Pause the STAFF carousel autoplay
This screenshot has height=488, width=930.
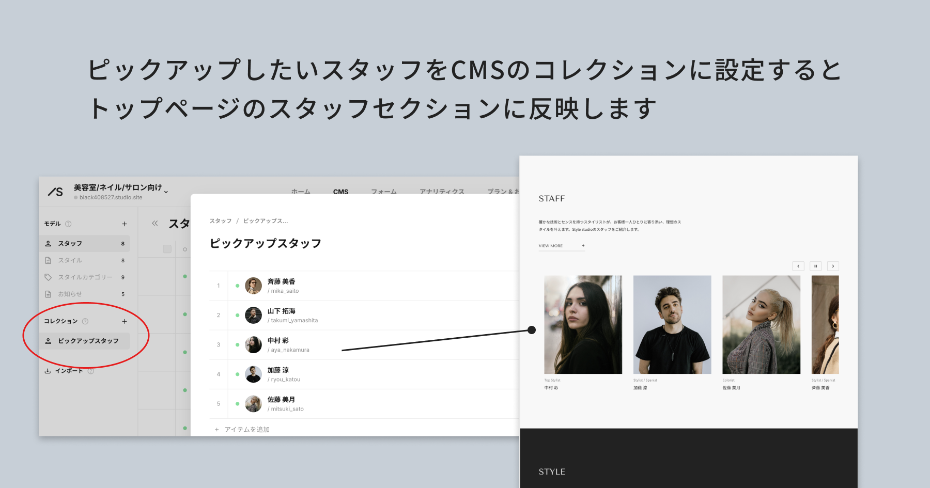pyautogui.click(x=815, y=266)
